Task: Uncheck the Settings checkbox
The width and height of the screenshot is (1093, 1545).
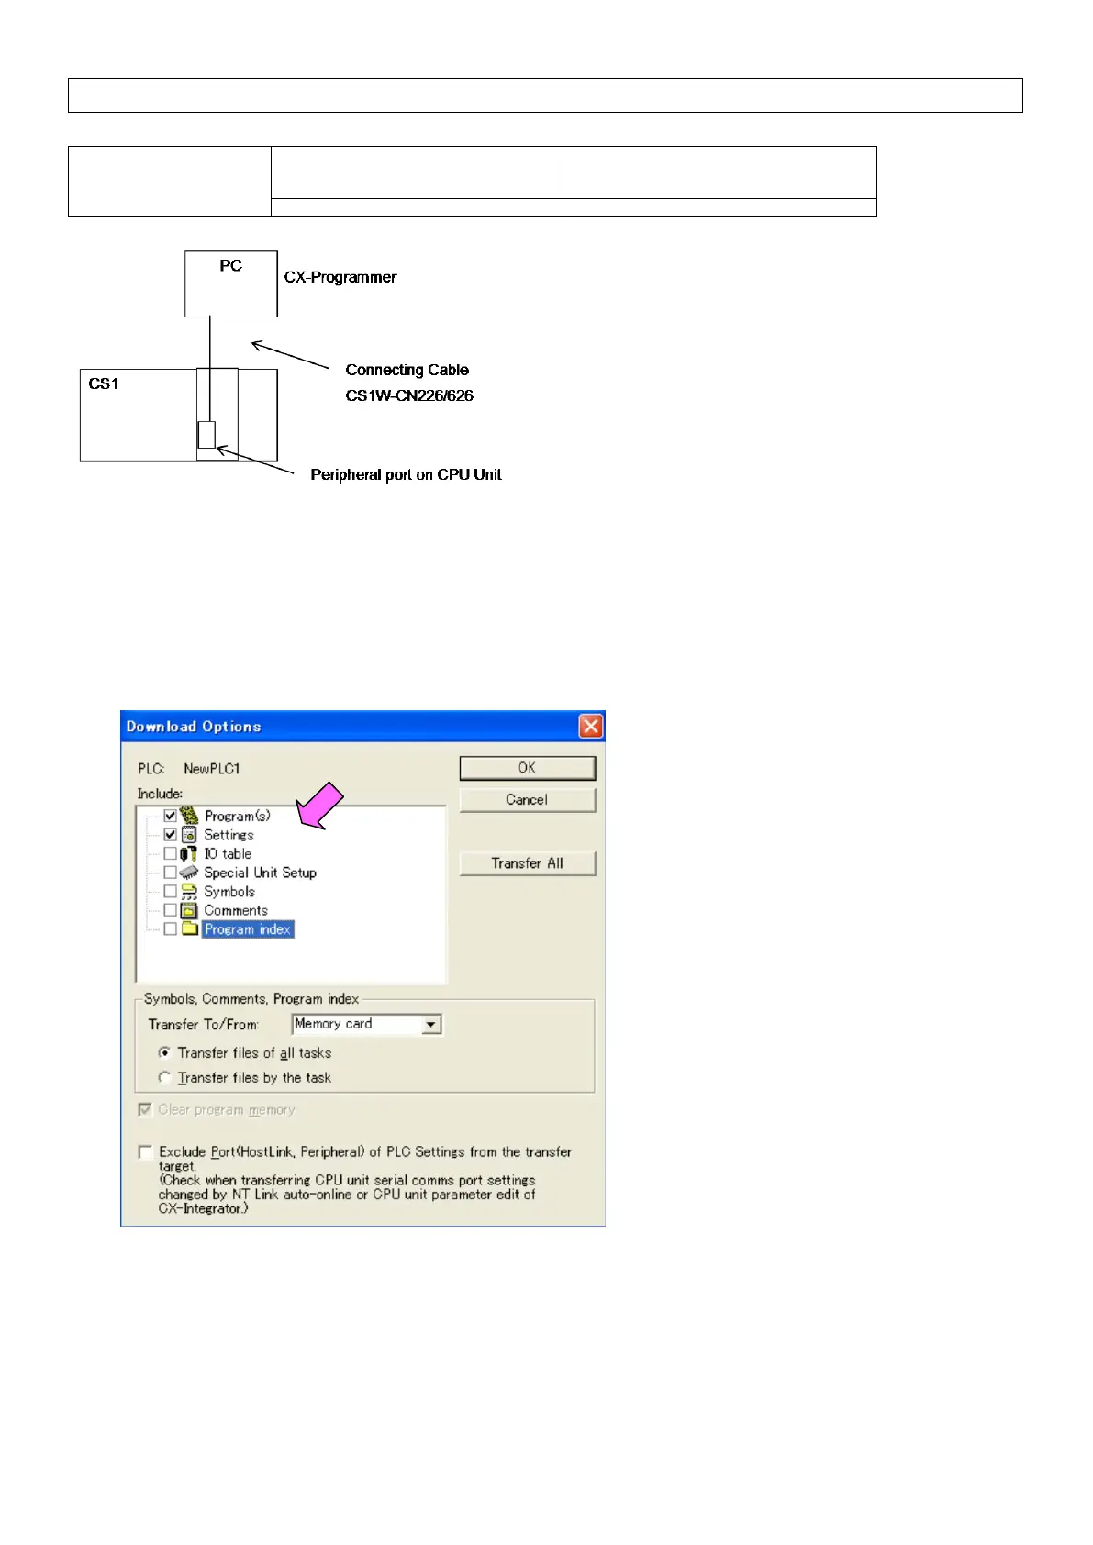Action: tap(170, 835)
